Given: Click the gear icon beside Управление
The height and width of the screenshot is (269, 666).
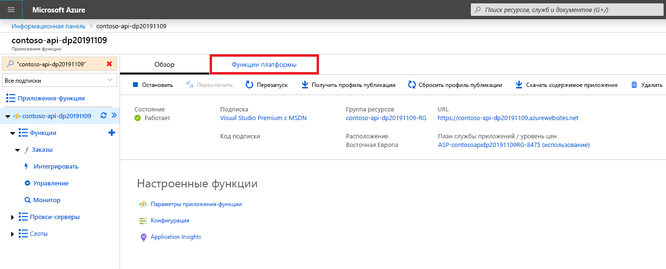Looking at the screenshot, I should (x=27, y=183).
